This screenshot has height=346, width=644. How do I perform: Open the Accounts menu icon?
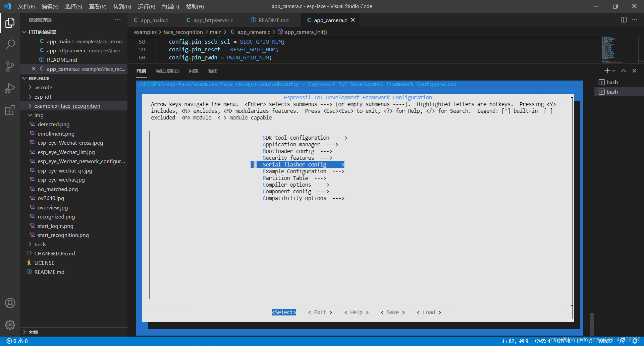point(10,303)
